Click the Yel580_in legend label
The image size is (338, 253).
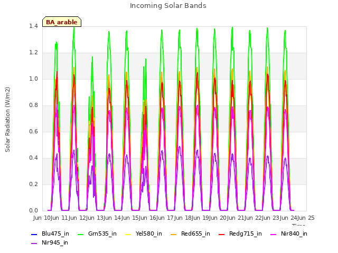149,234
